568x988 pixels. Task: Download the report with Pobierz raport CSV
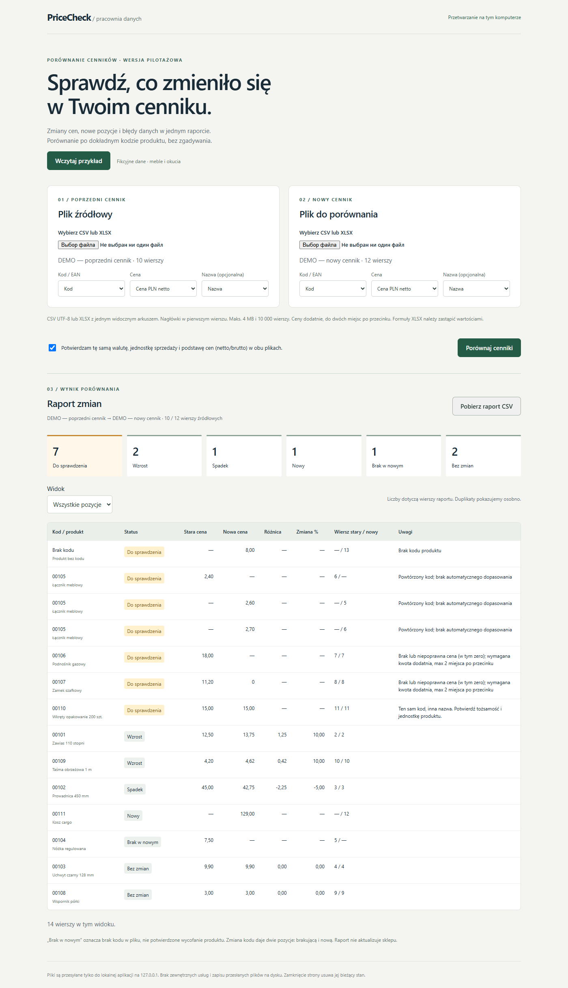tap(486, 406)
